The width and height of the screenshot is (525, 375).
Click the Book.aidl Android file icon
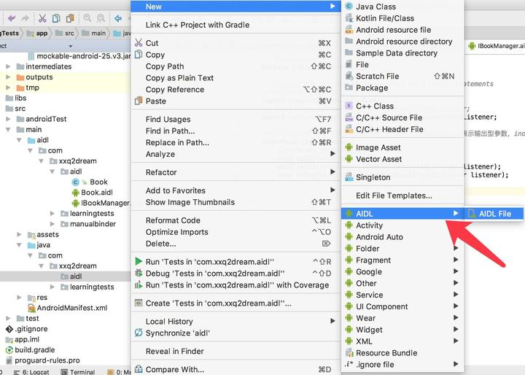(x=76, y=193)
